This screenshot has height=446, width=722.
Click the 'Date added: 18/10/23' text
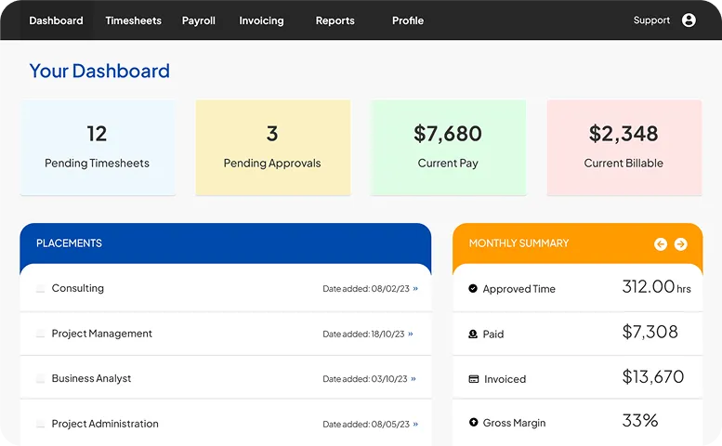363,334
